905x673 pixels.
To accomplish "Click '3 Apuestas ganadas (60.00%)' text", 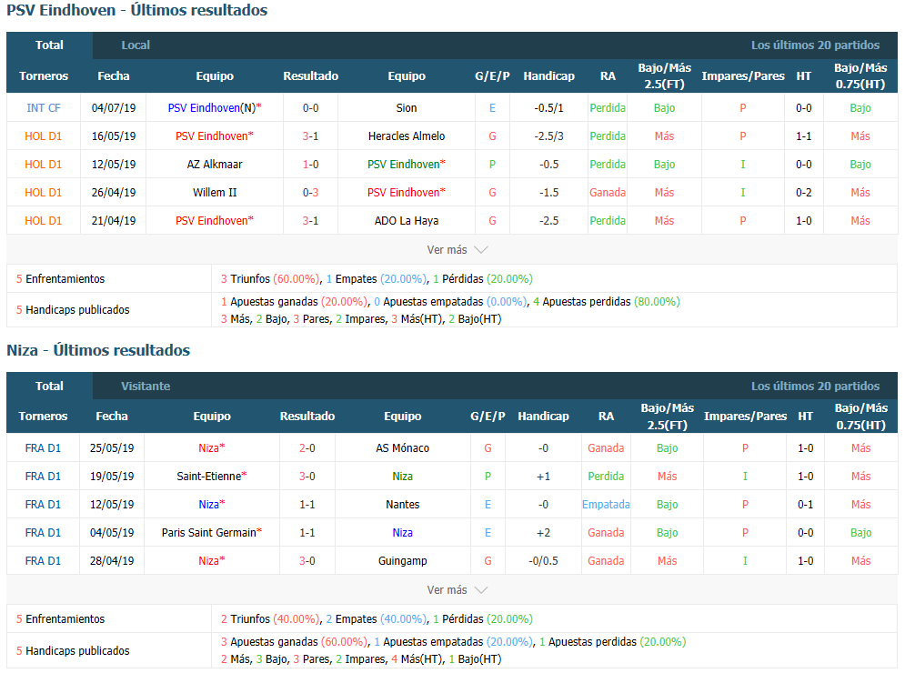I will click(x=295, y=642).
